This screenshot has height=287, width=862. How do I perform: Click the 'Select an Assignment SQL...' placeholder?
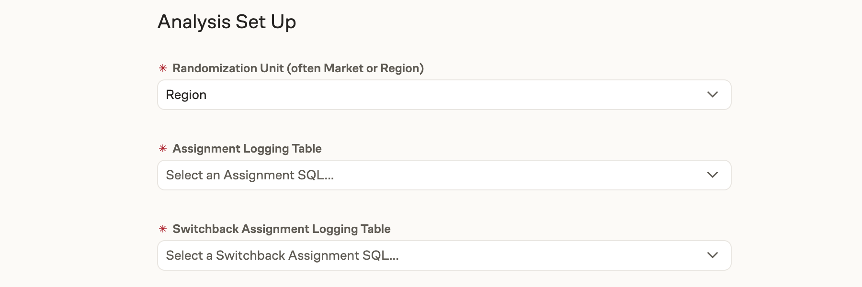coord(250,175)
